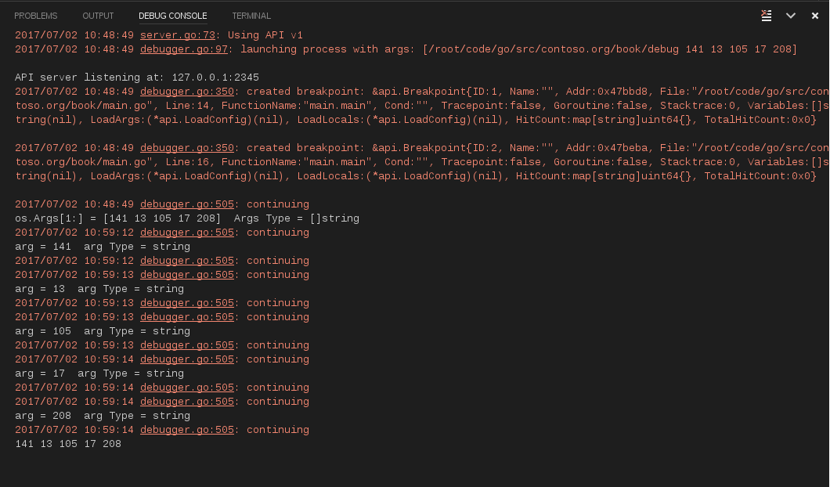
Task: Clear the debug console output
Action: pos(766,15)
